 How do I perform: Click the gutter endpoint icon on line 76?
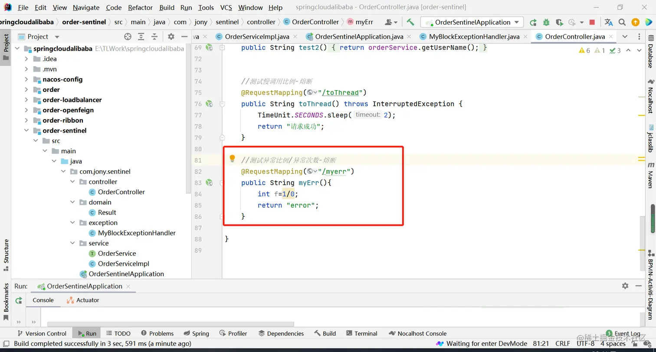coord(209,104)
